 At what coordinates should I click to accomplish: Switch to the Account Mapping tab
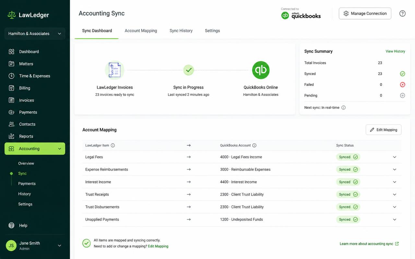[x=141, y=31]
